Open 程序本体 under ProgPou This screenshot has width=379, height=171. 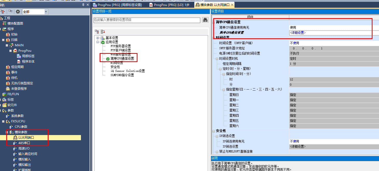[28, 62]
